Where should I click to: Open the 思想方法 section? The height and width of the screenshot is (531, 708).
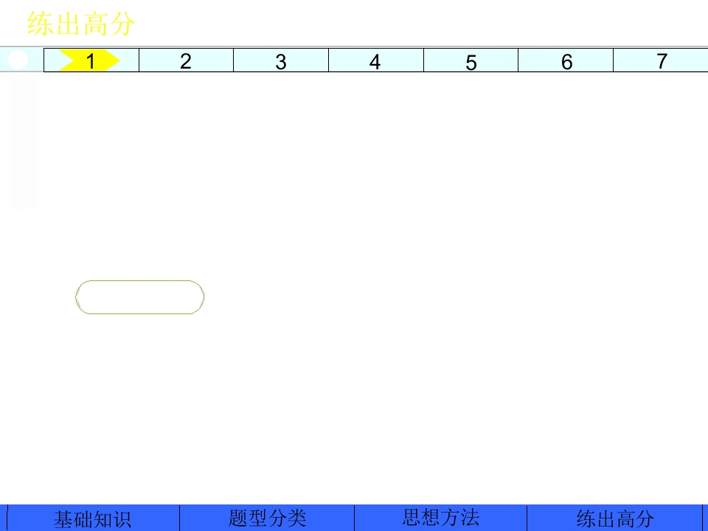[x=441, y=518]
